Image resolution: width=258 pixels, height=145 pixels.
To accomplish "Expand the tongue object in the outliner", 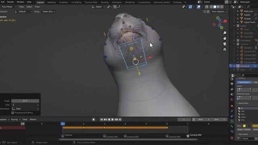I will [x=238, y=19].
